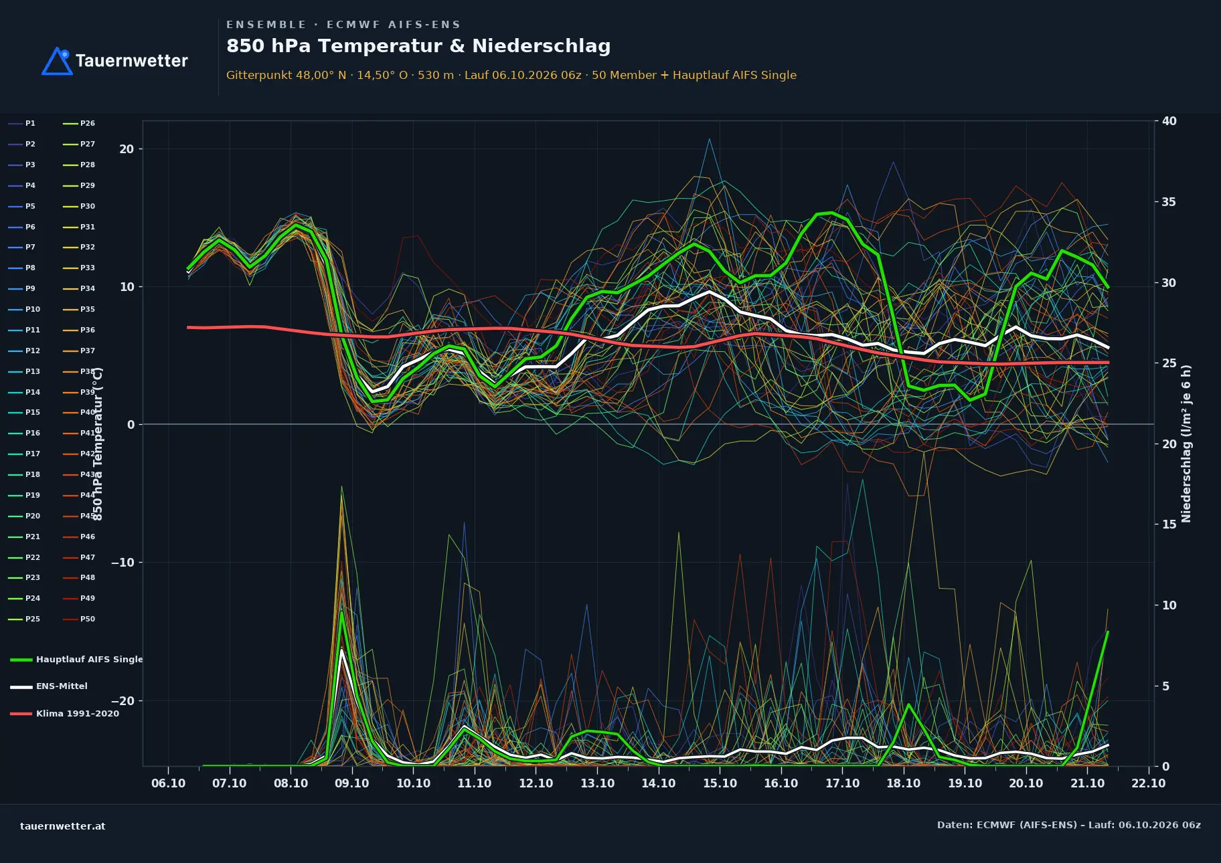Screen dimensions: 1221x863
Task: Click the −20 tick on temperature axis
Action: pyautogui.click(x=123, y=701)
